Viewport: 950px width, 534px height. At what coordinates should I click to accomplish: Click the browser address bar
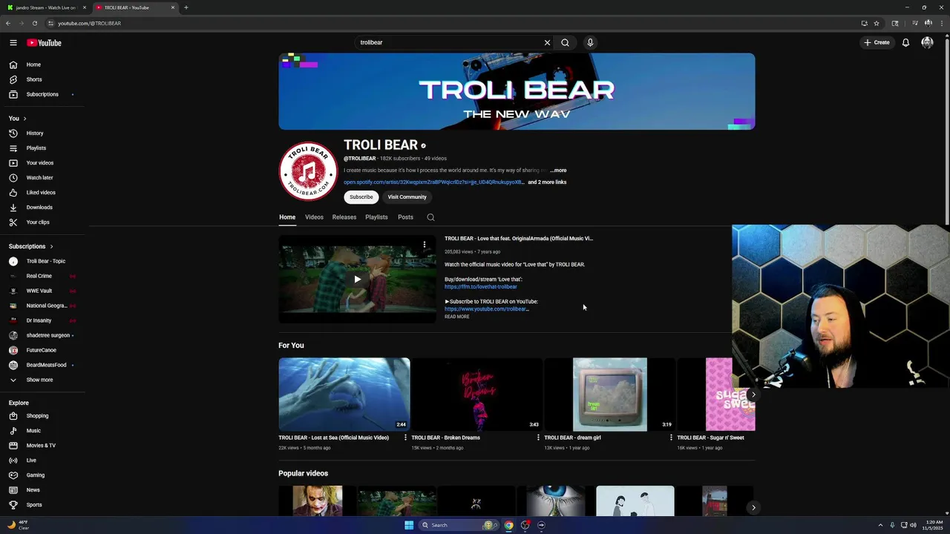445,23
